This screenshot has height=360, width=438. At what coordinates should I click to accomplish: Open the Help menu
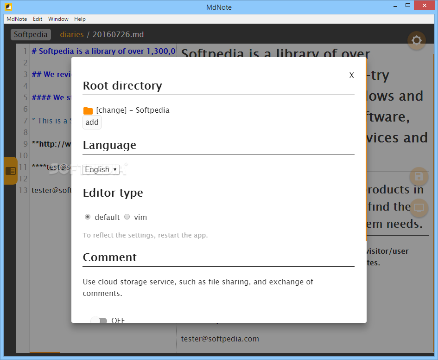80,19
